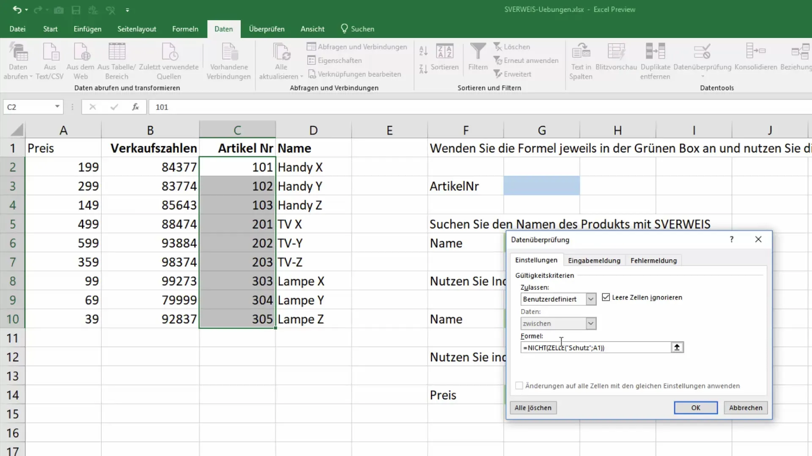Sort ascending with the A-Z icon
The image size is (812, 456).
click(423, 51)
